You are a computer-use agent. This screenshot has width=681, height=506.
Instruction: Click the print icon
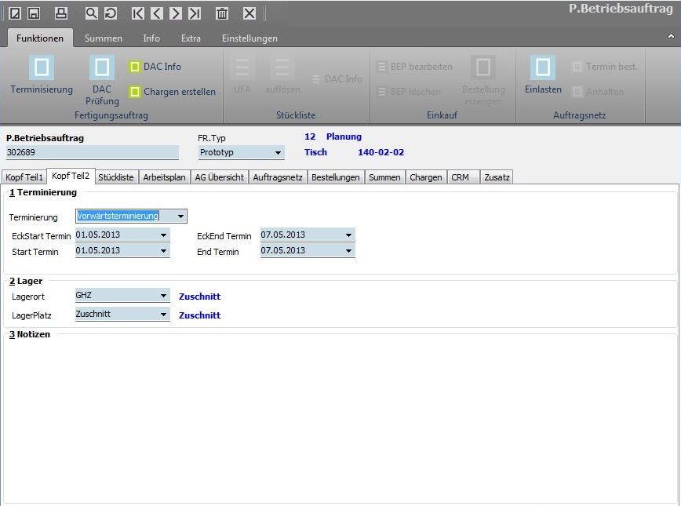point(61,13)
